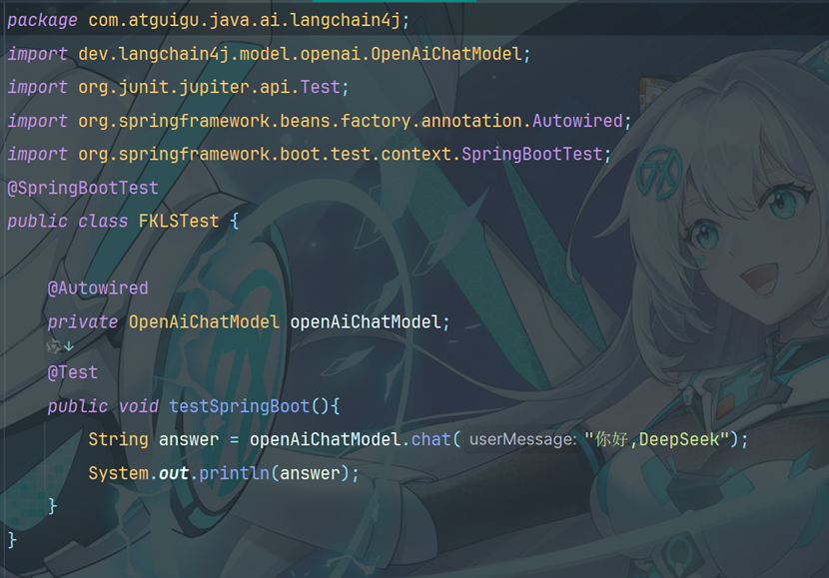Click class name FKLSTest

[179, 221]
